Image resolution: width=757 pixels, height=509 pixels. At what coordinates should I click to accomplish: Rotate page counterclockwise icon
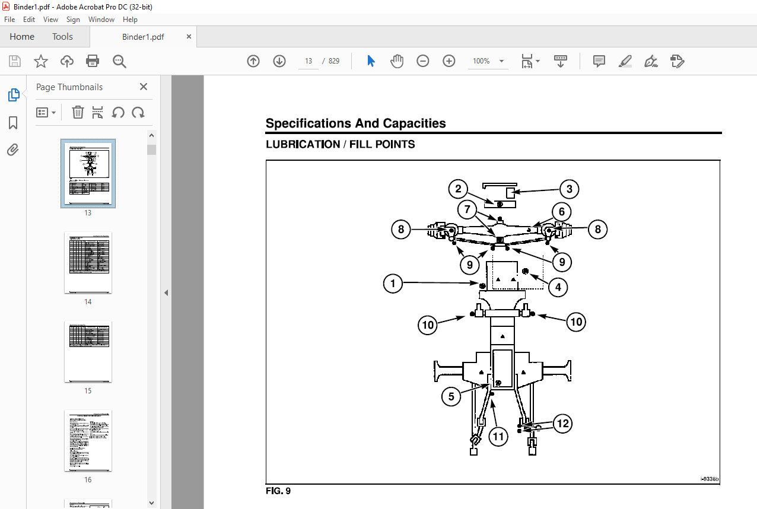click(118, 112)
